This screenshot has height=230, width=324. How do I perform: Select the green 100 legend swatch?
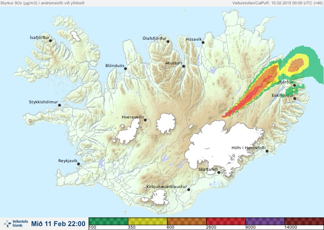pyautogui.click(x=108, y=221)
